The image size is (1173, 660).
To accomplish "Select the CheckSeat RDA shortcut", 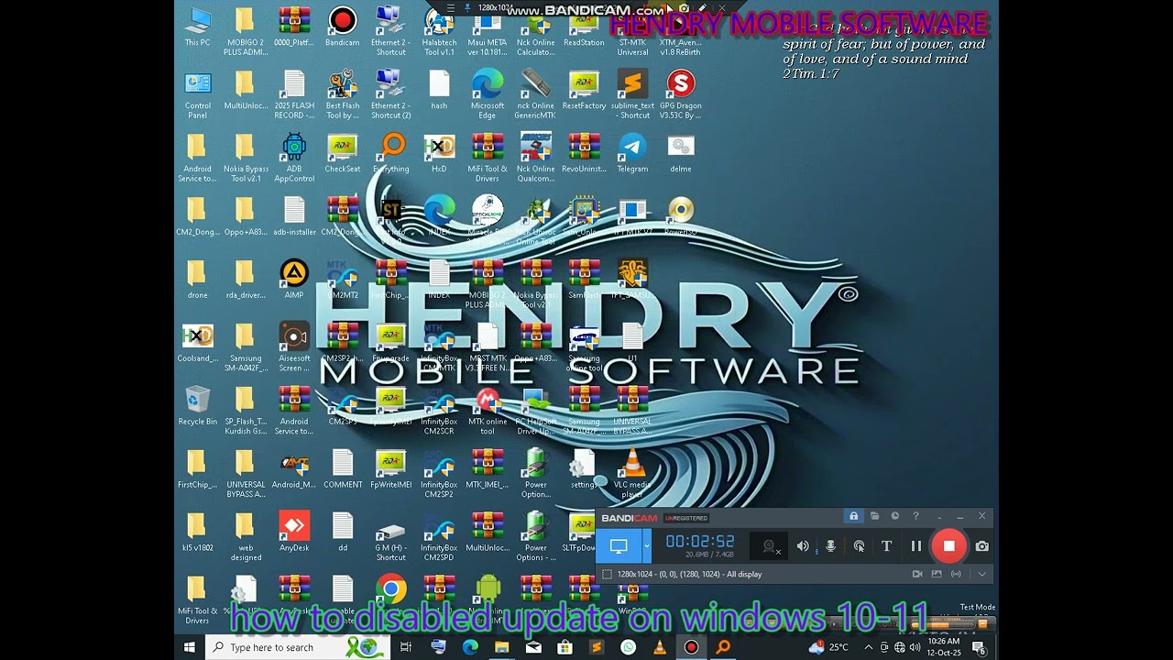I will pos(343,153).
